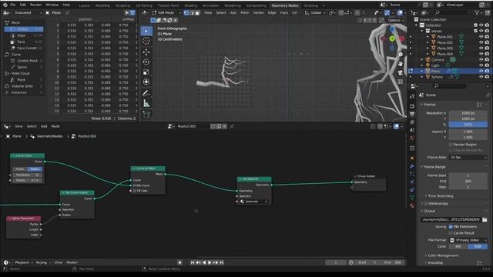The image size is (493, 277).
Task: Open the Node menu in node editor
Action: (x=55, y=126)
